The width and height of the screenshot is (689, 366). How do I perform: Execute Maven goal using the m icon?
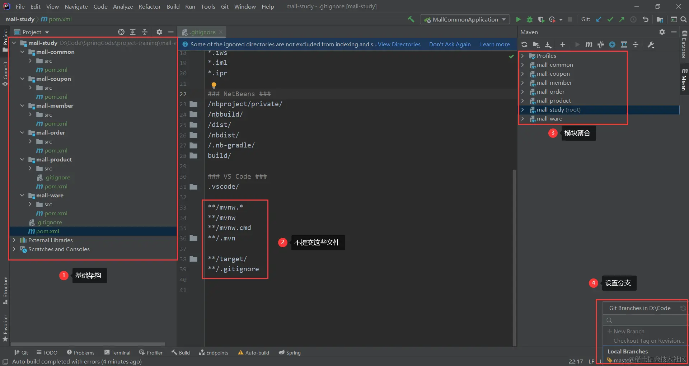pyautogui.click(x=589, y=44)
